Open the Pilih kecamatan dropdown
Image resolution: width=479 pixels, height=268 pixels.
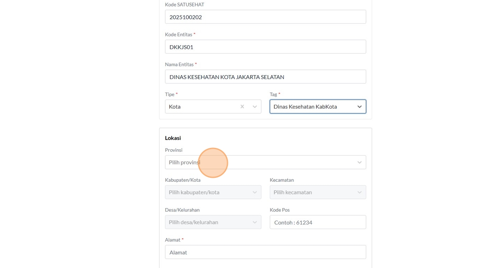[312, 192]
